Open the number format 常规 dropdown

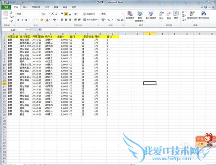(123, 14)
